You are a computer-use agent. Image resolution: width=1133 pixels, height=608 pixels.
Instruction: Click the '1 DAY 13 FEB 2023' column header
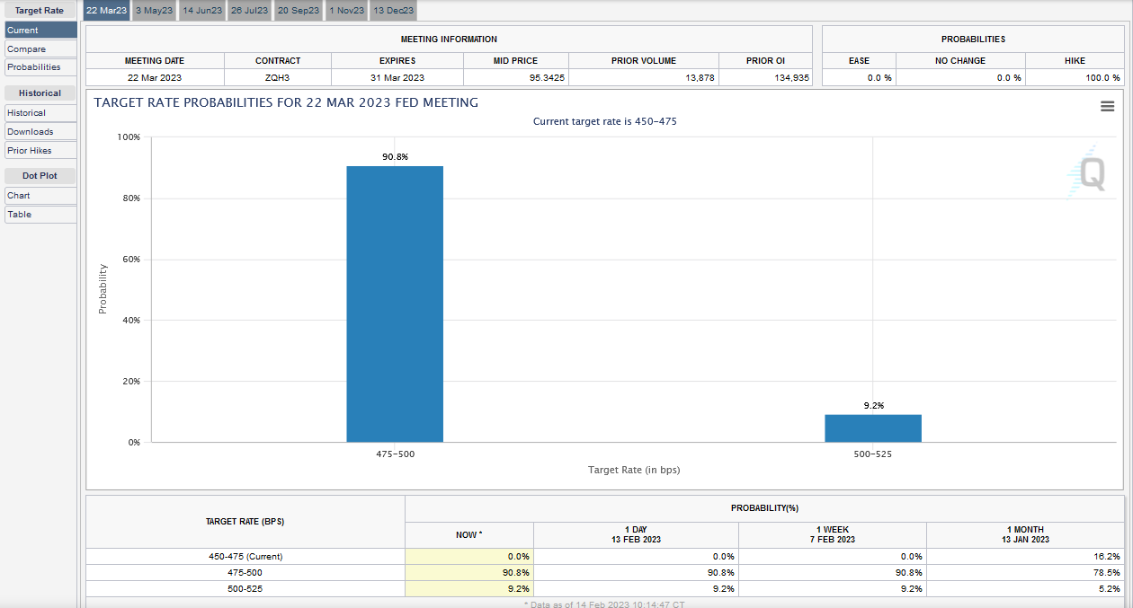click(636, 535)
